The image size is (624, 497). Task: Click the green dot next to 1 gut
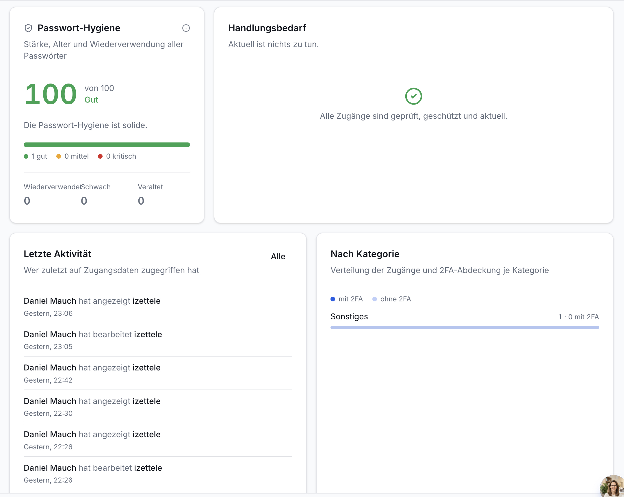click(26, 156)
